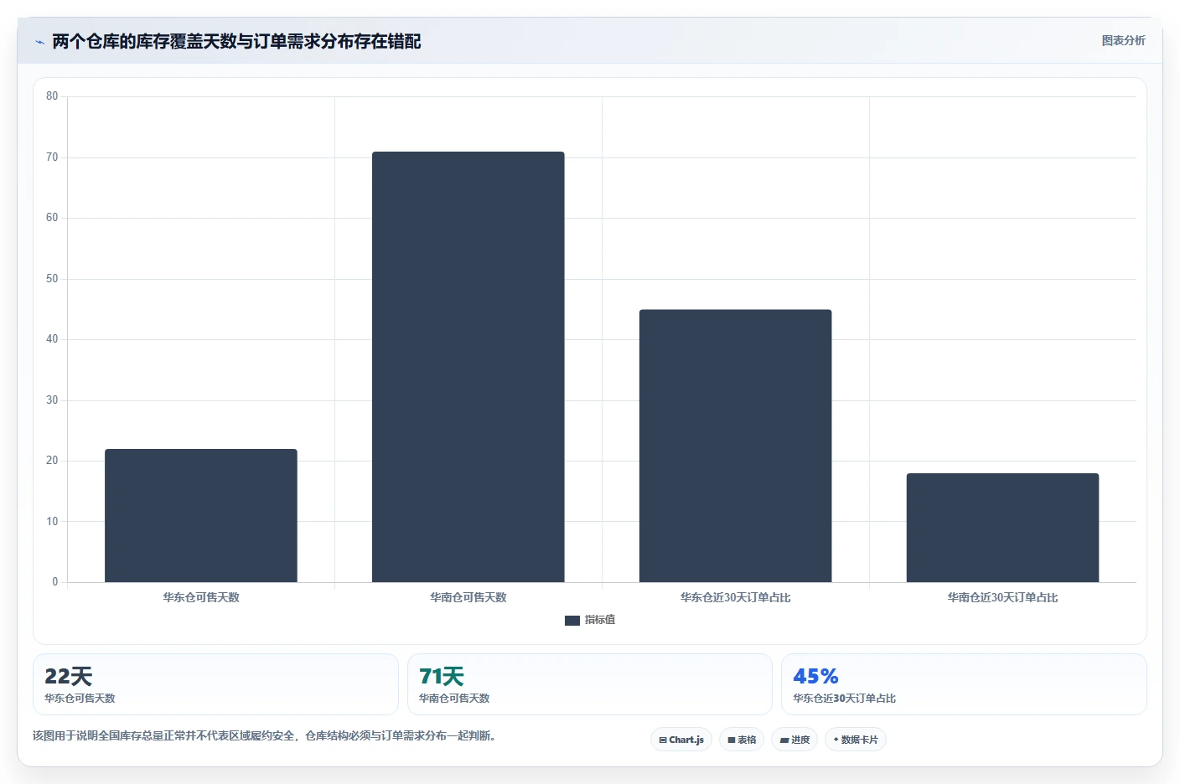Select the 进度 chip
1180x784 pixels.
[794, 740]
